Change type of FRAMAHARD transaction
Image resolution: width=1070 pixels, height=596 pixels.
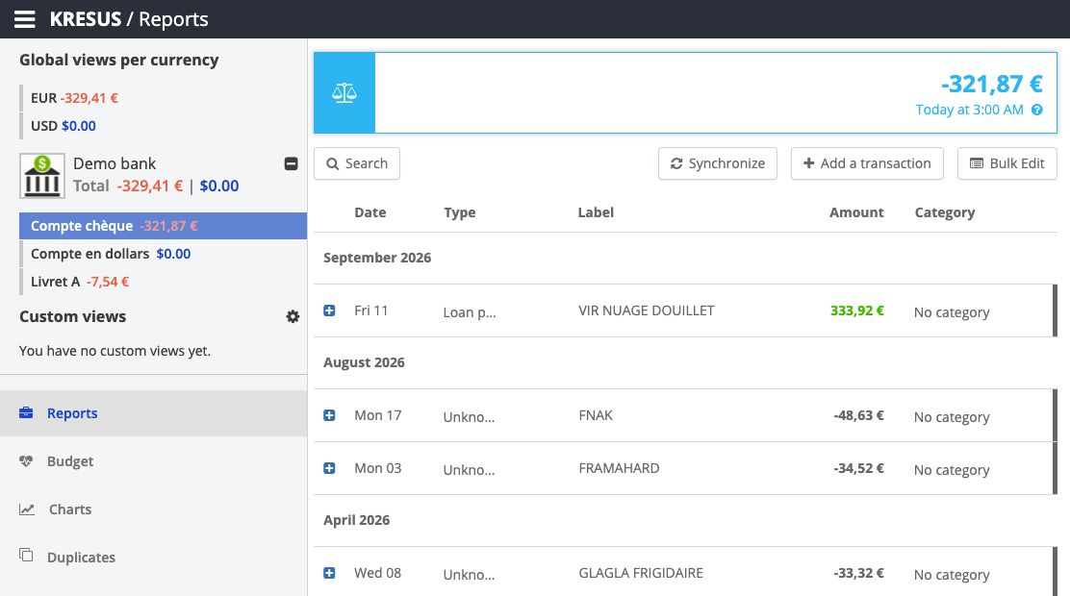pyautogui.click(x=470, y=470)
